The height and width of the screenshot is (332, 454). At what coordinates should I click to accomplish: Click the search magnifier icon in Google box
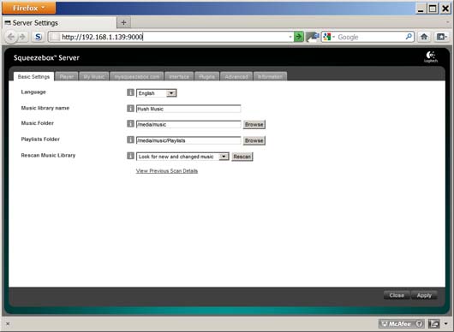pyautogui.click(x=409, y=37)
